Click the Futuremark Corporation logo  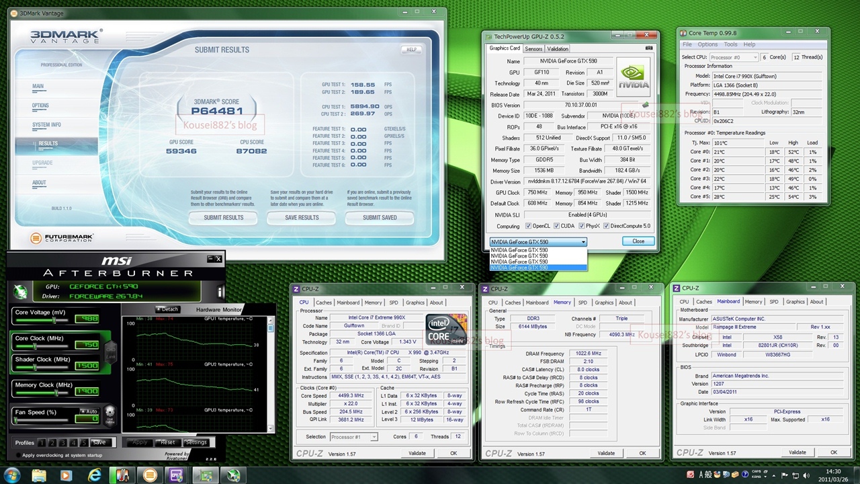[62, 238]
